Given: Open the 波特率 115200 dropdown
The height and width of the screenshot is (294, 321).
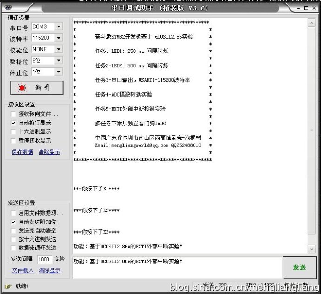Looking at the screenshot, I should pyautogui.click(x=59, y=38).
